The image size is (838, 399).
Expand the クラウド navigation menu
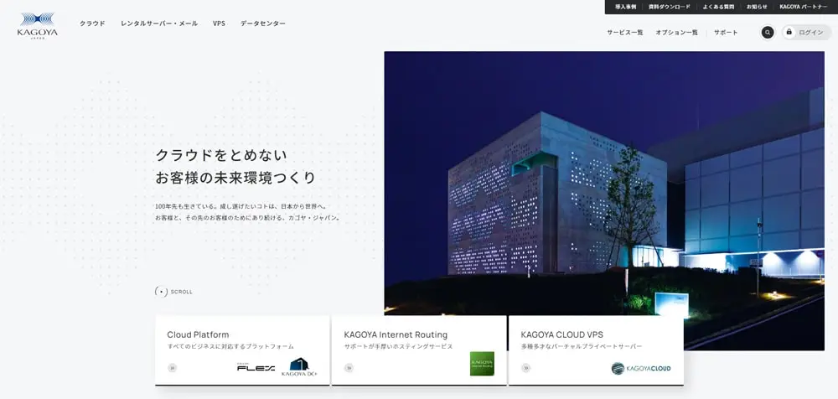coord(92,23)
